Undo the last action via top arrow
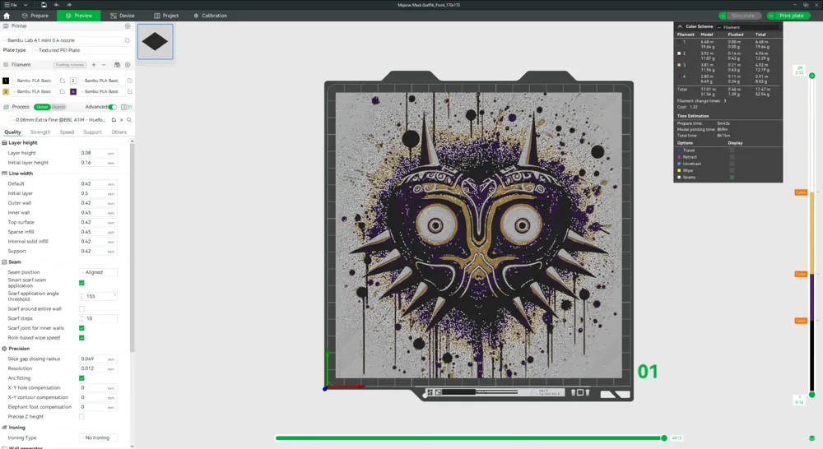The width and height of the screenshot is (823, 449). click(x=57, y=5)
